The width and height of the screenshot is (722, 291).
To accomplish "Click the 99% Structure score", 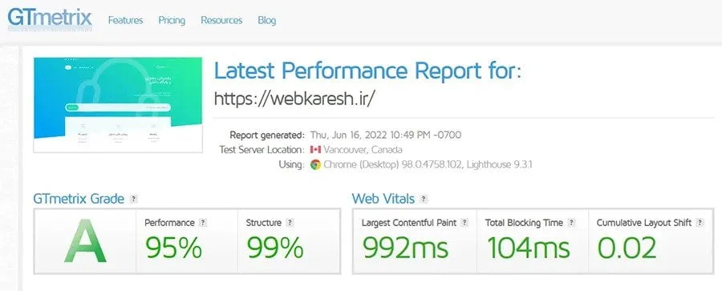I will (275, 248).
